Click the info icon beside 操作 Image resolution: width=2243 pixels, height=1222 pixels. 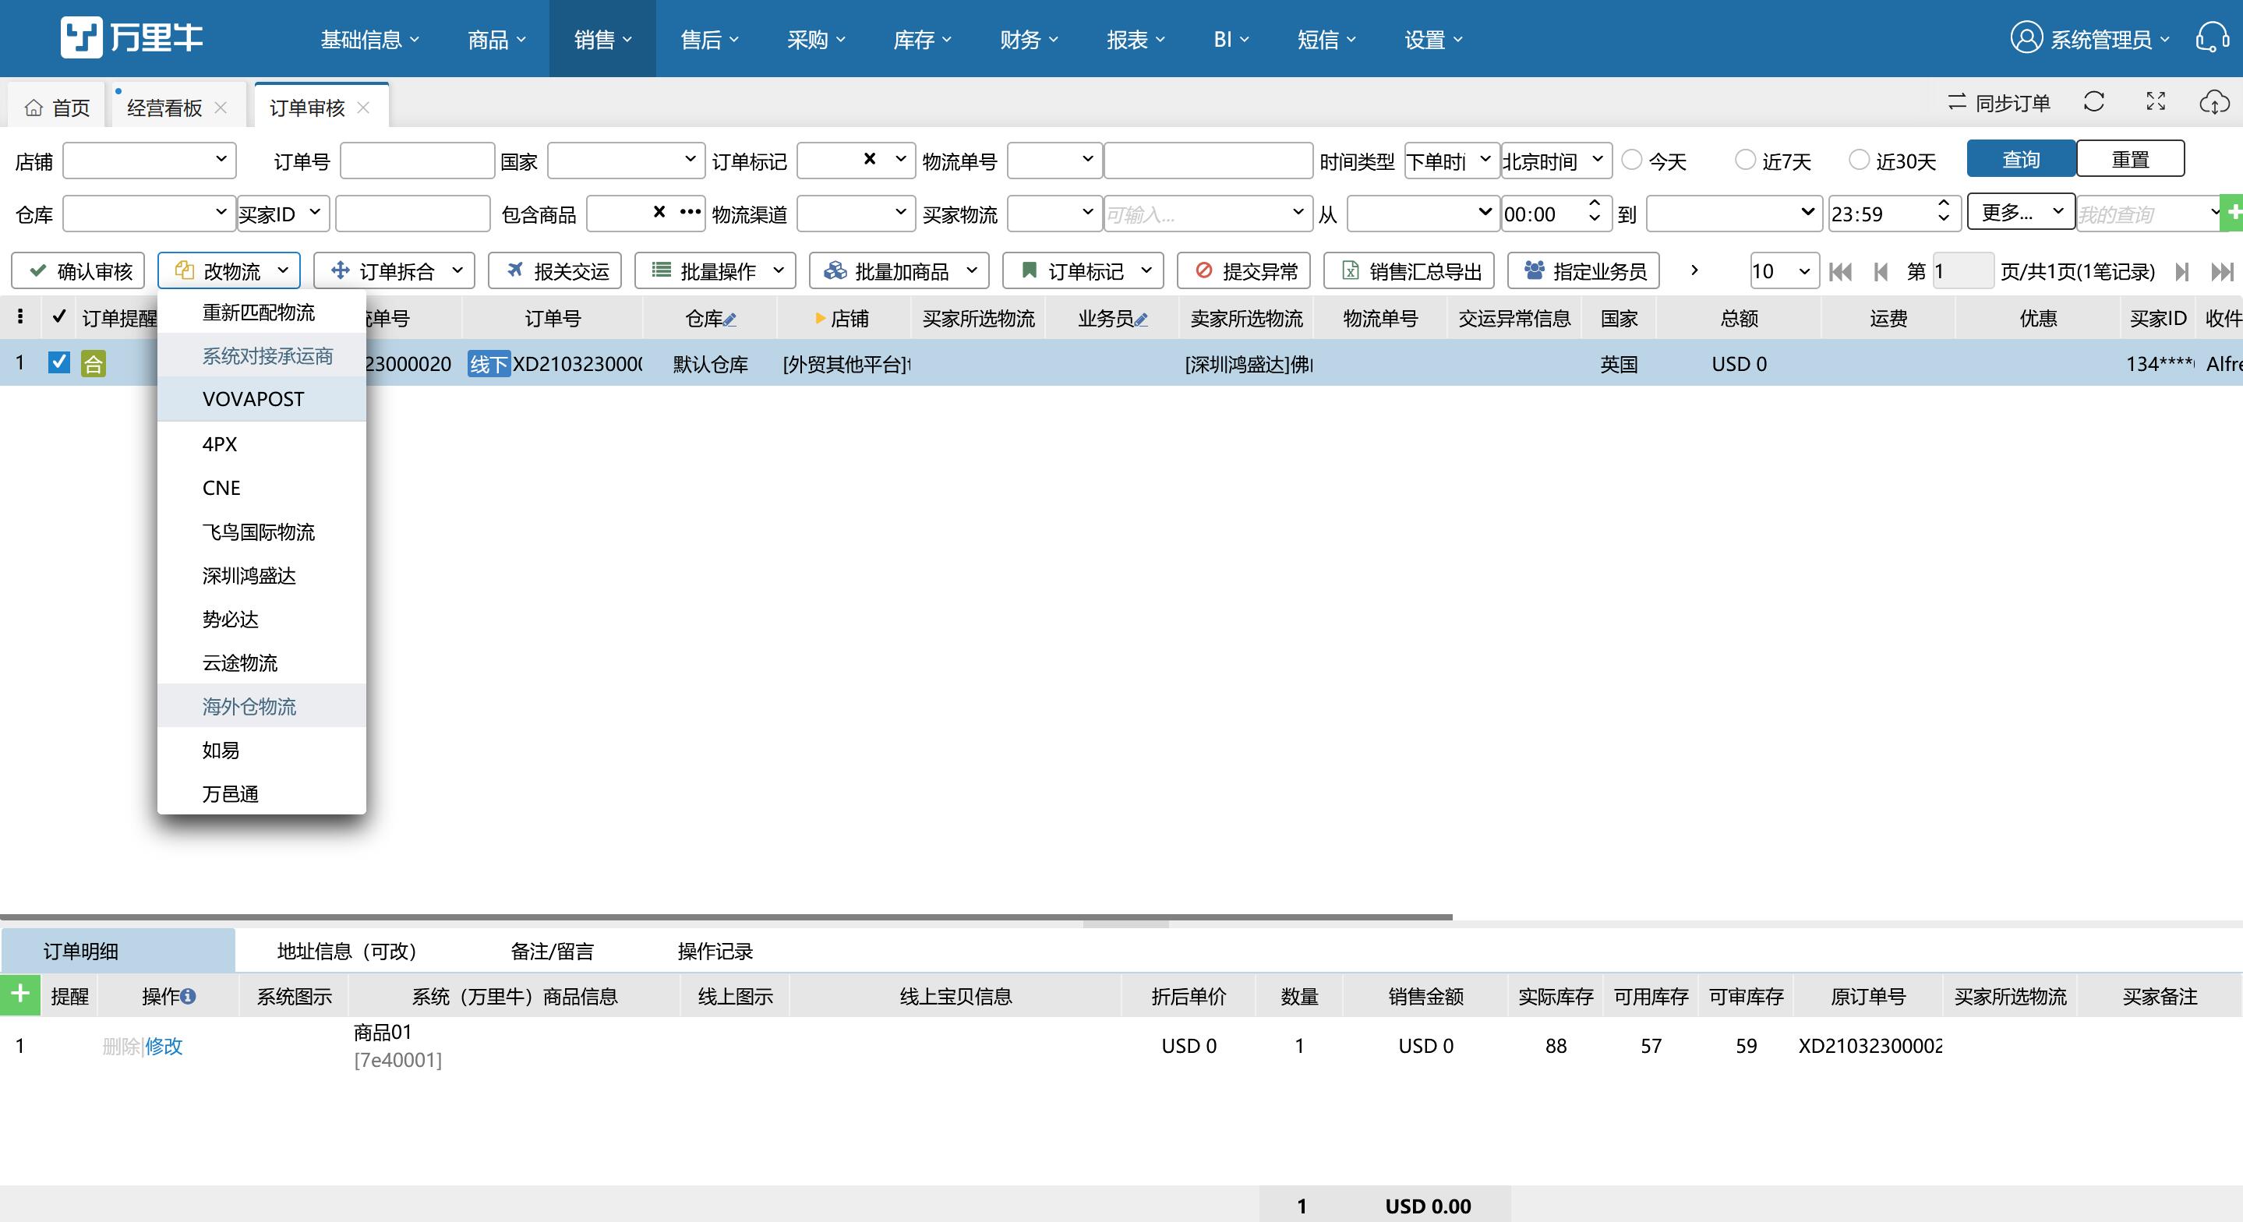[188, 997]
